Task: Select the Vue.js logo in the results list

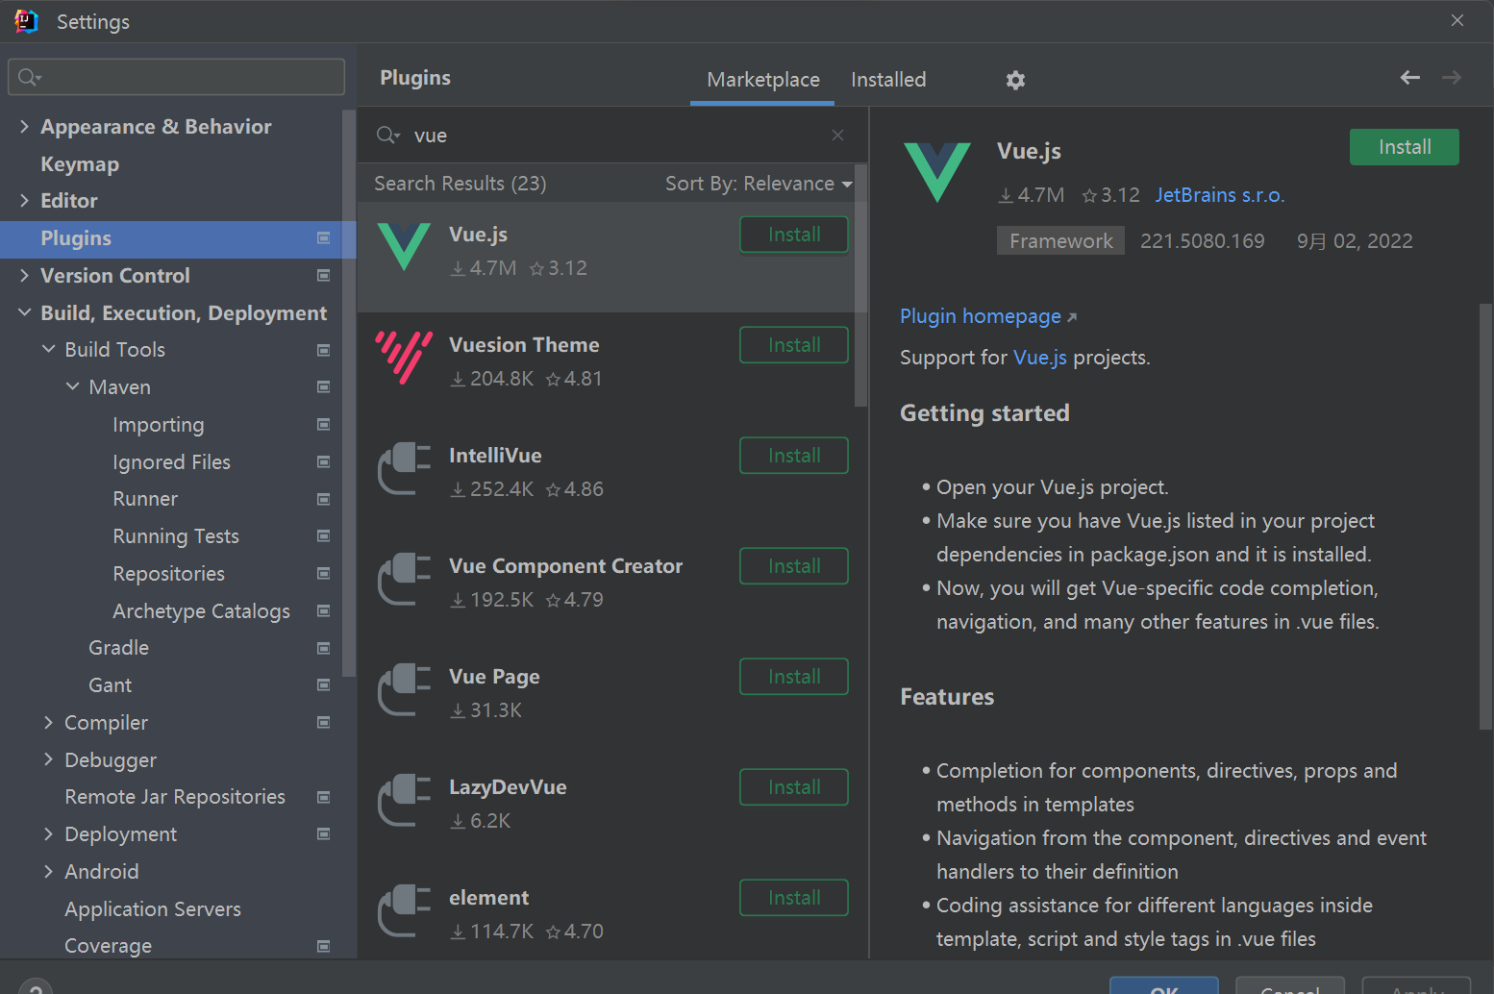Action: 404,247
